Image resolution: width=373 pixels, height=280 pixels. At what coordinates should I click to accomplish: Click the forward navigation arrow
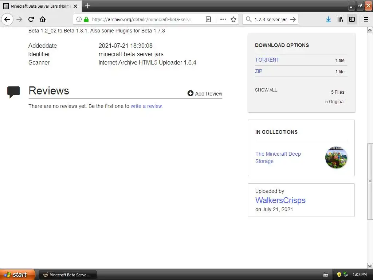pos(19,20)
